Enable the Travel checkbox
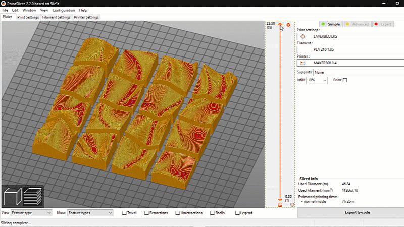Viewport: 404px width, 227px height. tap(125, 213)
